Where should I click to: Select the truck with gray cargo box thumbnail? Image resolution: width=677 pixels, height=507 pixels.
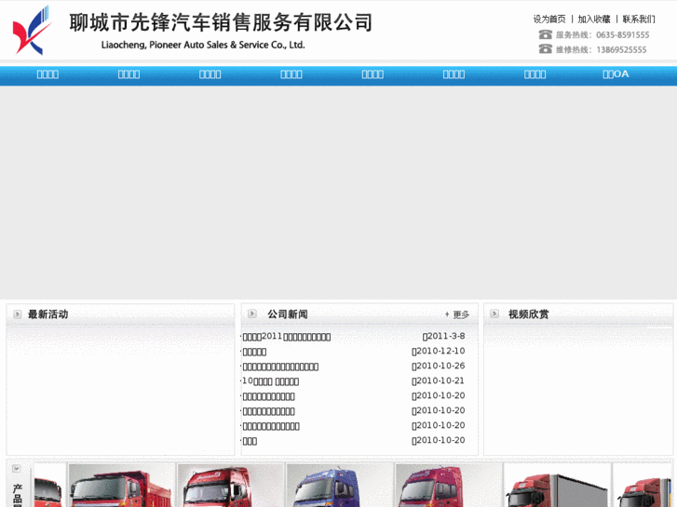(558, 485)
